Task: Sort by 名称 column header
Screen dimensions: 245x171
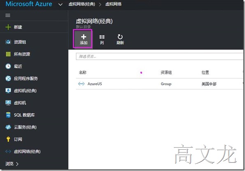Action: [x=83, y=72]
